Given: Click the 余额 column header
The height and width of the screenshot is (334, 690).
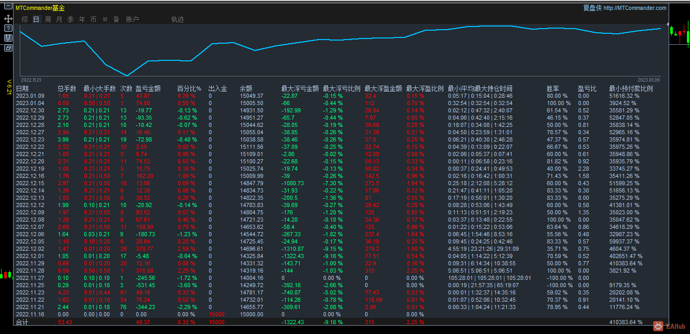Looking at the screenshot, I should (x=246, y=88).
